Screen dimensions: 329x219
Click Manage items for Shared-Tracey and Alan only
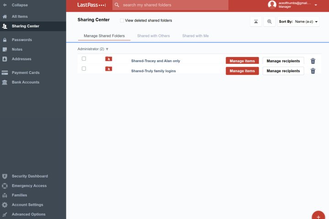coord(242,61)
